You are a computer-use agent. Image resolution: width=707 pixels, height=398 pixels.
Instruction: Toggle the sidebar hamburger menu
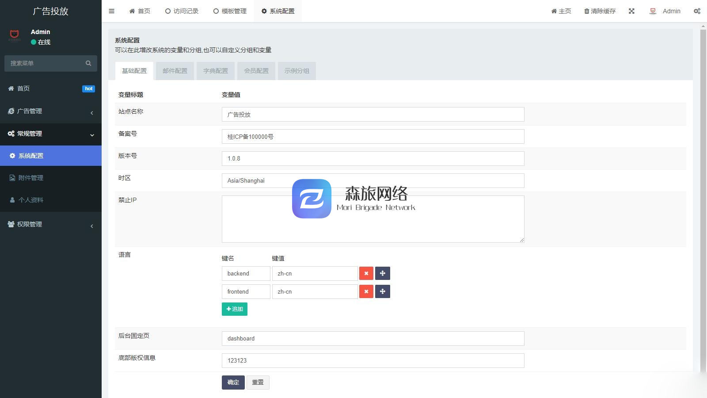click(111, 11)
